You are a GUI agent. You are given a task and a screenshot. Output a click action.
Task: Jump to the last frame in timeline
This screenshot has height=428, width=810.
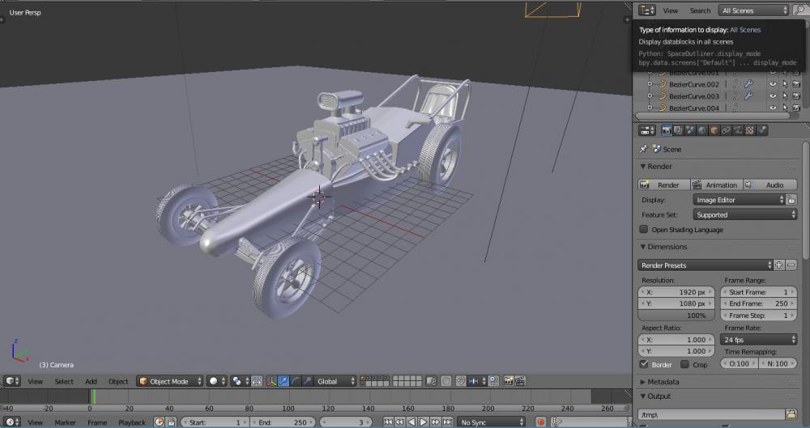pos(446,422)
